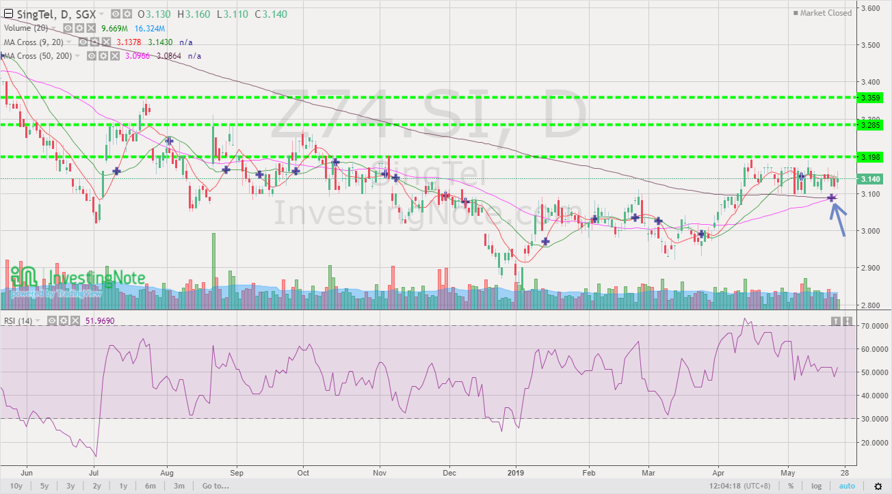Open SingTel symbol settings gear
The width and height of the screenshot is (892, 494).
pyautogui.click(x=127, y=14)
